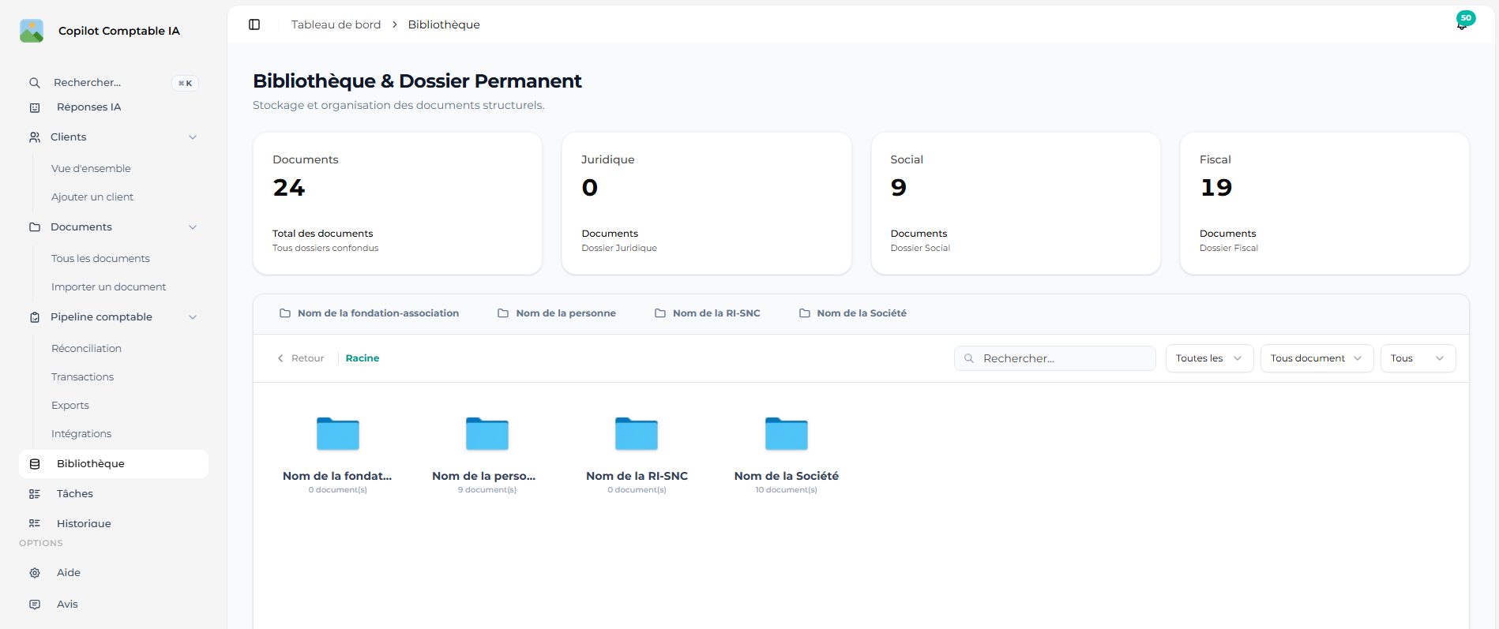Image resolution: width=1499 pixels, height=629 pixels.
Task: Collapse the Clients sidebar section
Action: coord(193,137)
